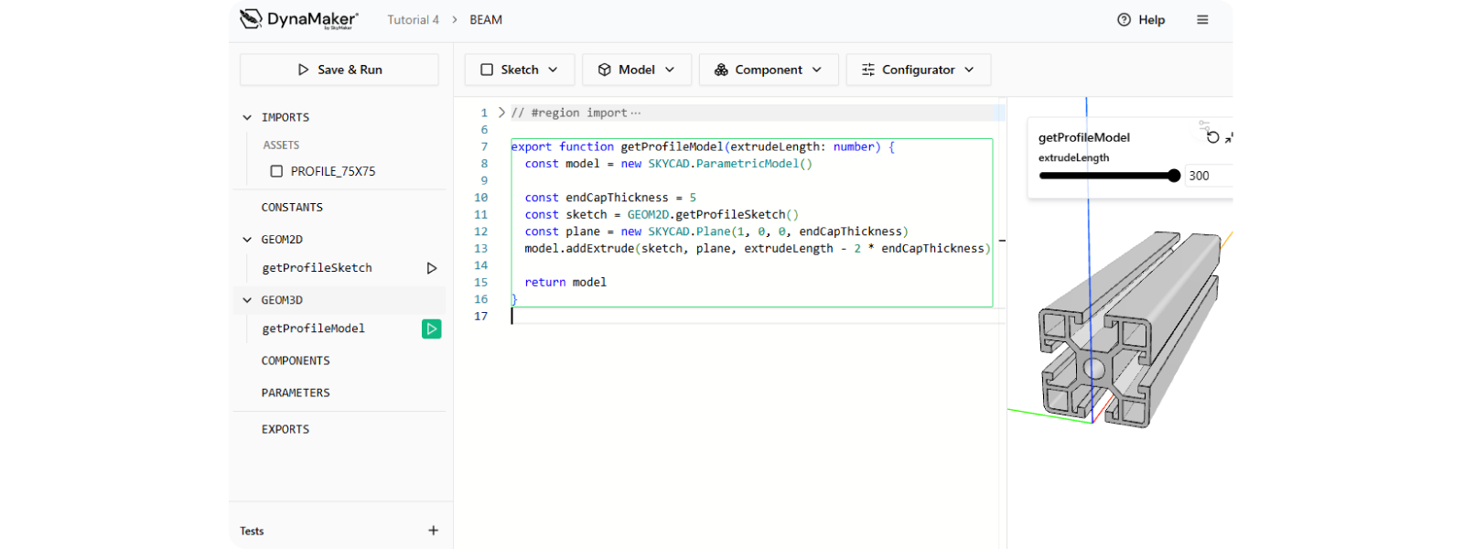Open the Component dropdown menu
Screen dimensions: 1464x549
tap(768, 70)
